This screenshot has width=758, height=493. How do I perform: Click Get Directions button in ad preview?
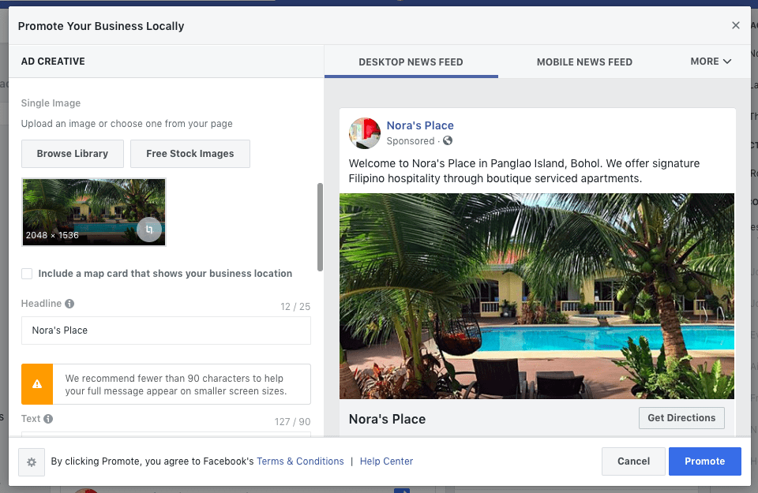pos(681,418)
